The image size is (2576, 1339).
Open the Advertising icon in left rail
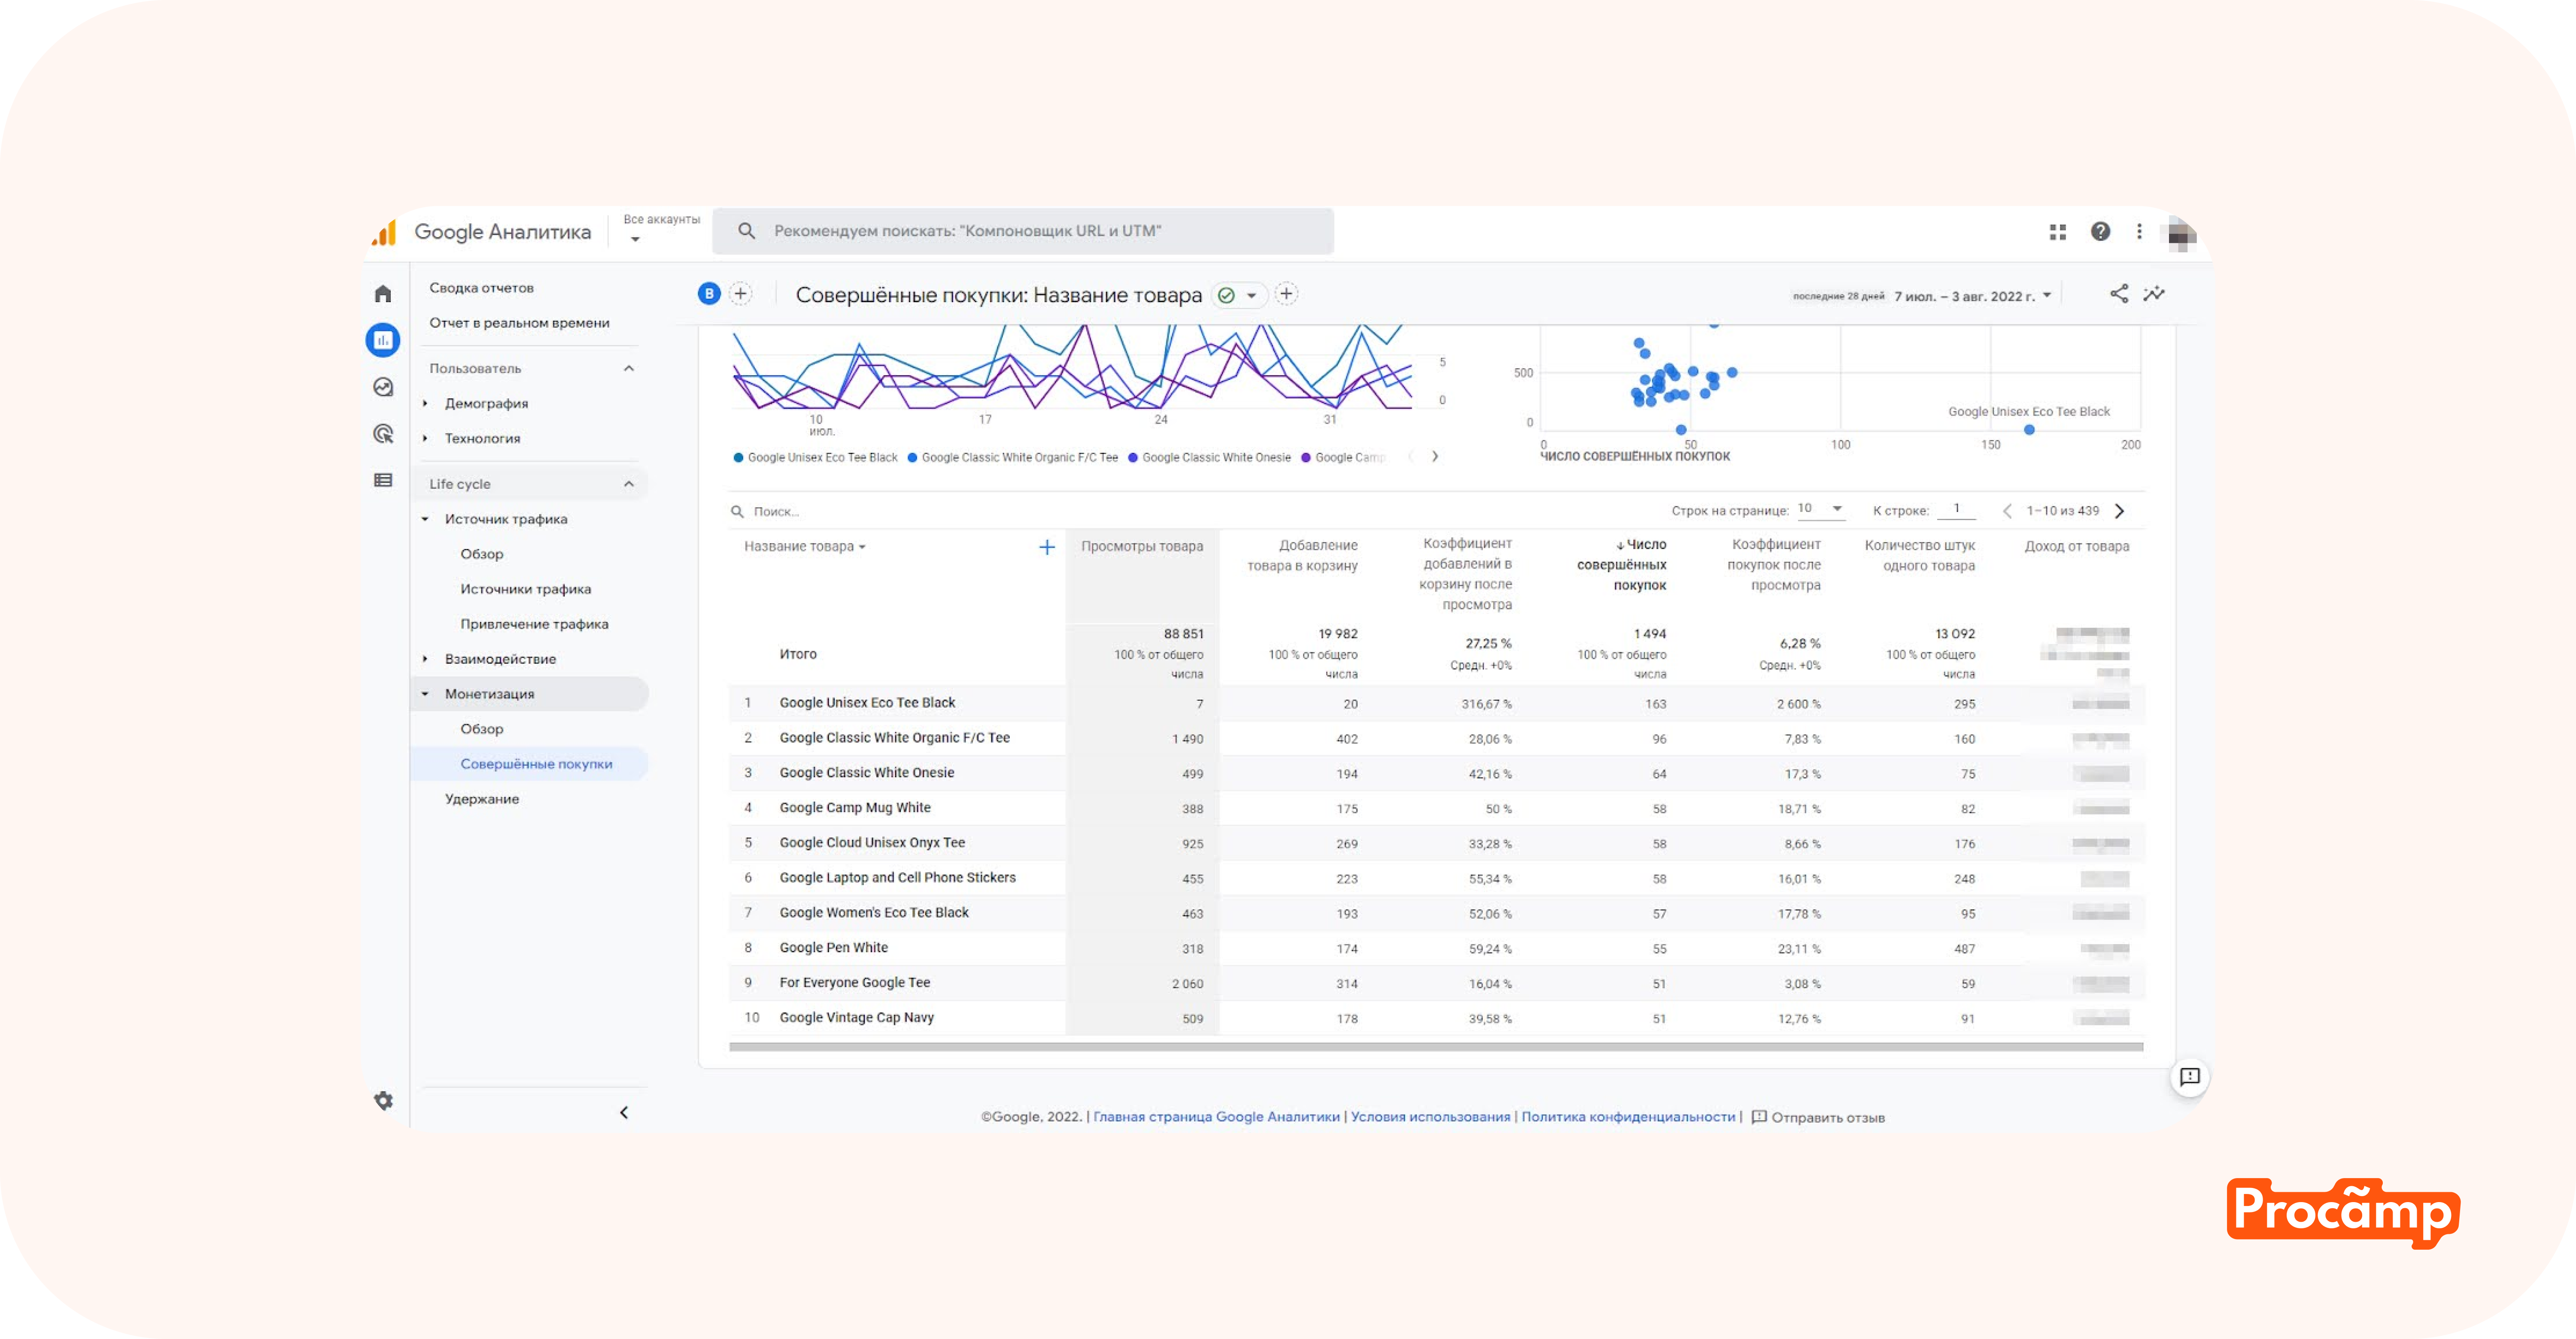pyautogui.click(x=383, y=434)
